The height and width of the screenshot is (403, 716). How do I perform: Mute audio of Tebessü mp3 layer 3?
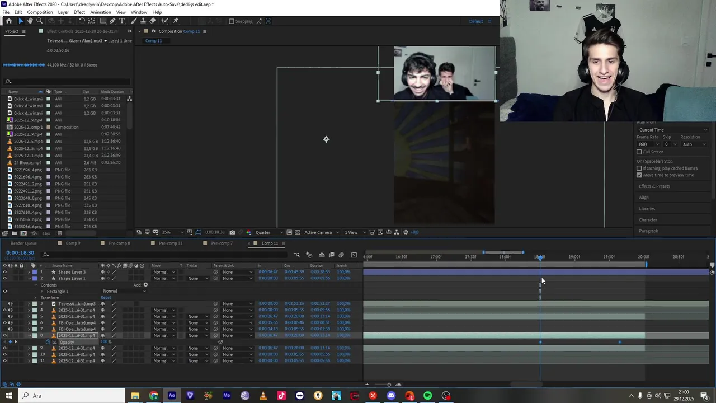(x=10, y=304)
